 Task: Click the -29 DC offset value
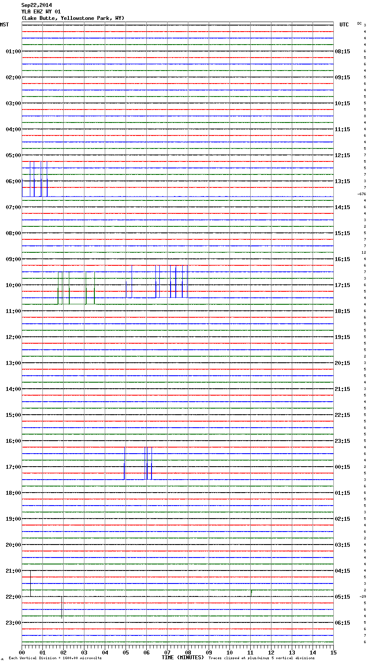click(x=362, y=596)
